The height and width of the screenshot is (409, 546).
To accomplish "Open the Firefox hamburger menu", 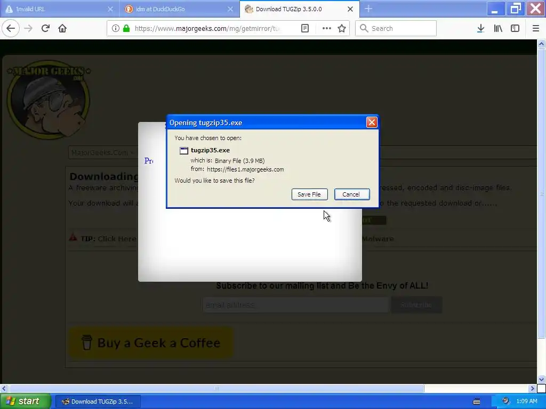I will click(x=536, y=29).
